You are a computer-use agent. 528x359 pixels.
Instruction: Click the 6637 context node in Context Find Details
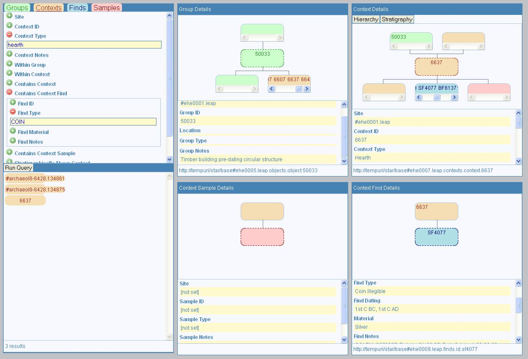pyautogui.click(x=437, y=211)
